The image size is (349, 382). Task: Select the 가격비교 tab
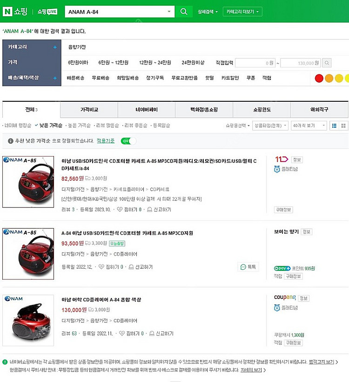coord(89,110)
